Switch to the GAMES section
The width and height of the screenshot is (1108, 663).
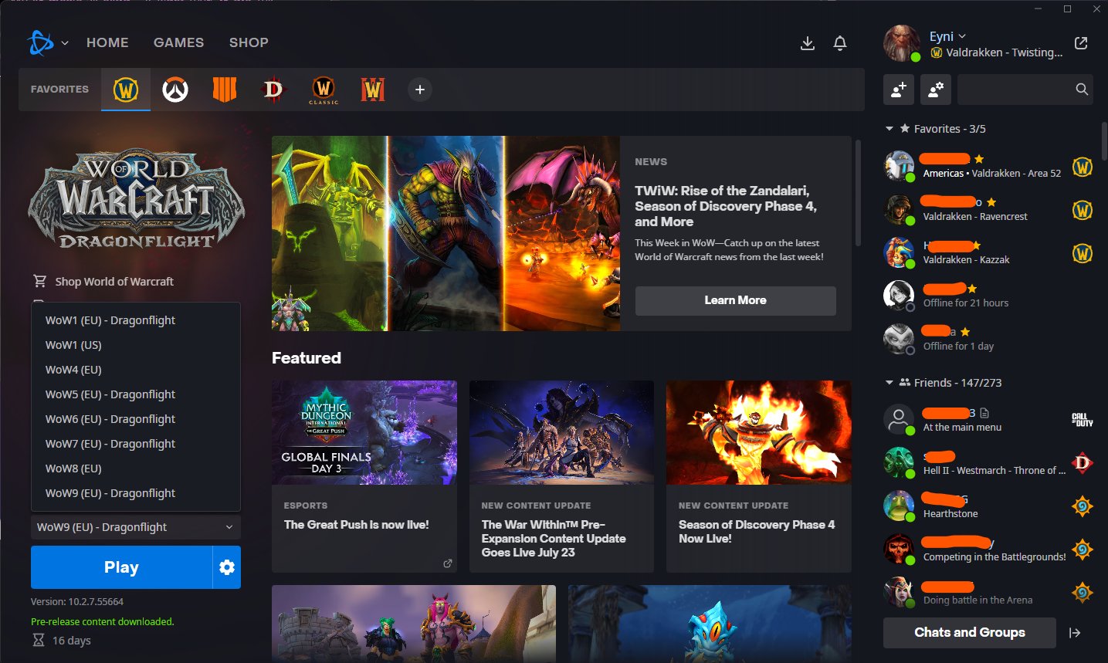(x=178, y=42)
